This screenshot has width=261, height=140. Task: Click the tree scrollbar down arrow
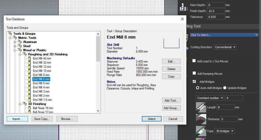click(x=98, y=111)
